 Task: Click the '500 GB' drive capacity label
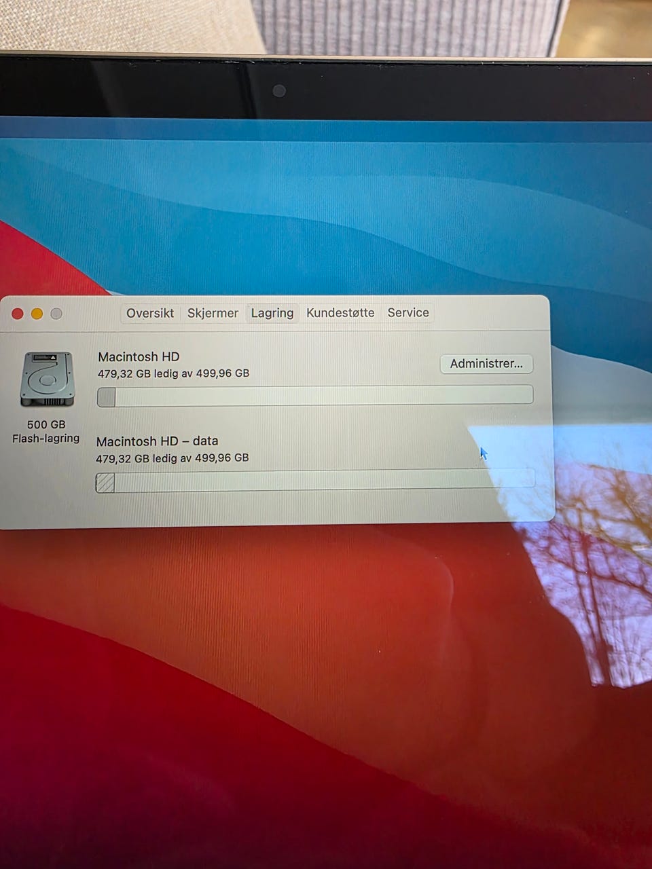point(46,424)
